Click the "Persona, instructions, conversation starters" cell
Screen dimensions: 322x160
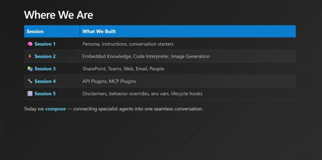(128, 44)
